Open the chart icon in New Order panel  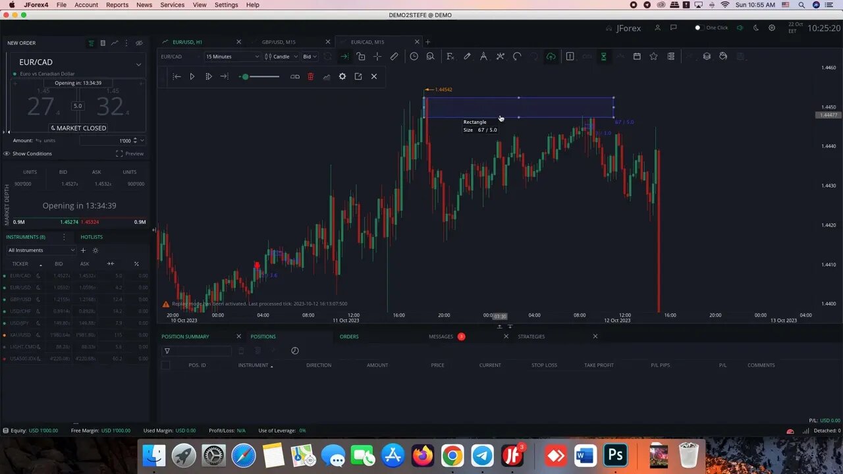coord(115,43)
